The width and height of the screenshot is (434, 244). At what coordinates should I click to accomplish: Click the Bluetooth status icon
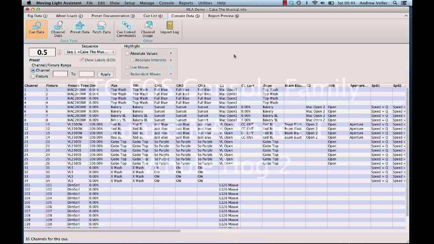[307, 3]
